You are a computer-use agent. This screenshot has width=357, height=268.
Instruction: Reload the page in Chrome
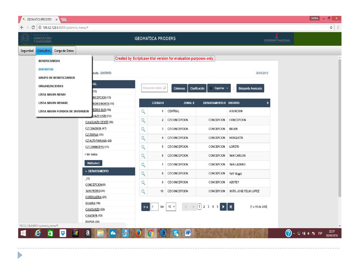click(33, 27)
